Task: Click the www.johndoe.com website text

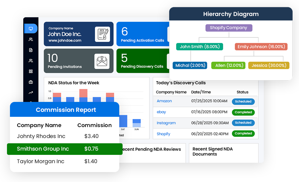Action: pos(65,40)
